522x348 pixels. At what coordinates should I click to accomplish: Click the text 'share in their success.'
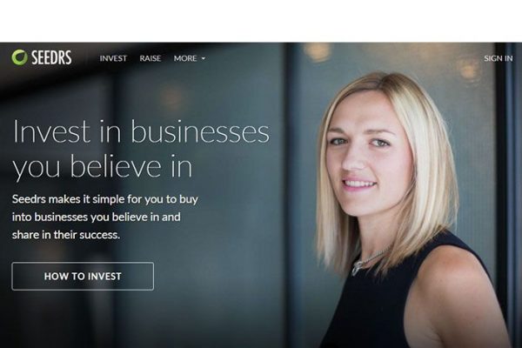(x=66, y=235)
